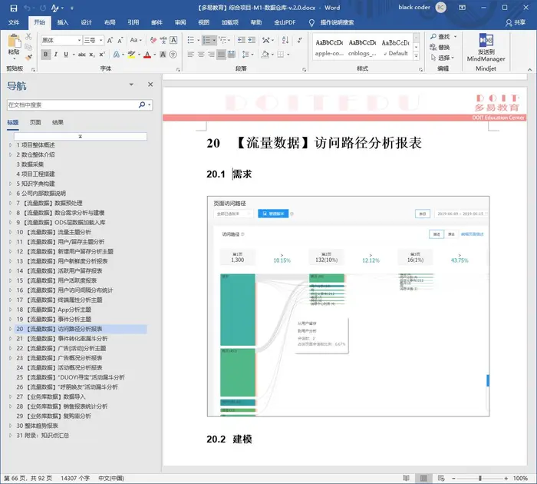Image resolution: width=537 pixels, height=484 pixels.
Task: Switch to the Design ribbon tab
Action: (86, 22)
